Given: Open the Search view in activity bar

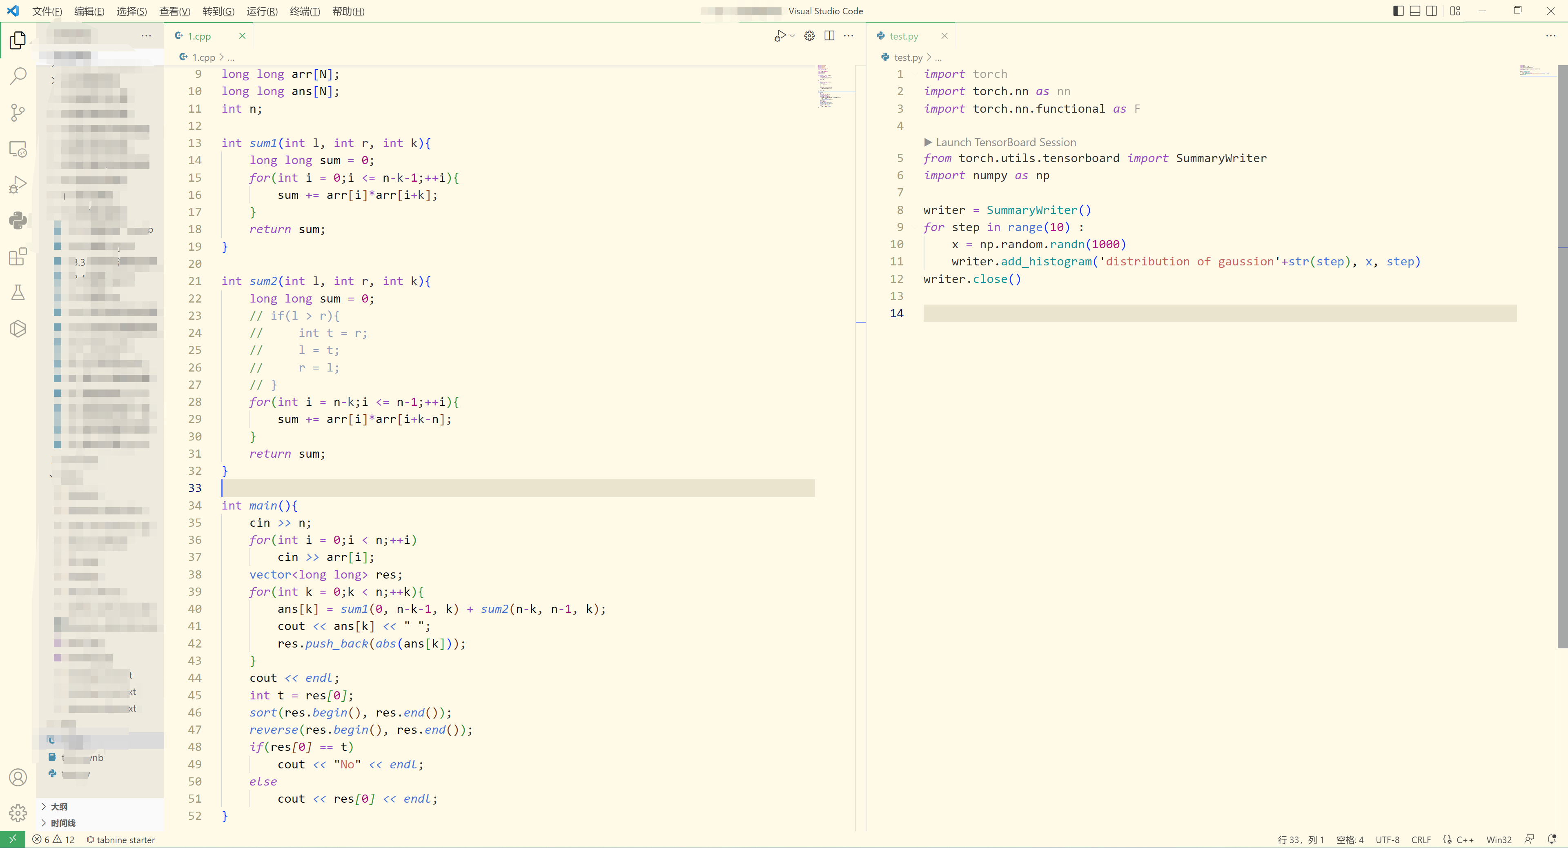Looking at the screenshot, I should 18,76.
